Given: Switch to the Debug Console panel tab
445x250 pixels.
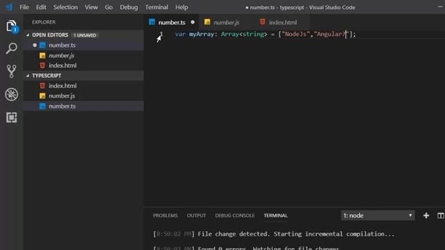Looking at the screenshot, I should pyautogui.click(x=235, y=216).
